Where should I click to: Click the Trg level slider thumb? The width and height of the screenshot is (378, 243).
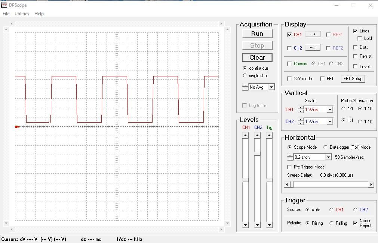[269, 180]
